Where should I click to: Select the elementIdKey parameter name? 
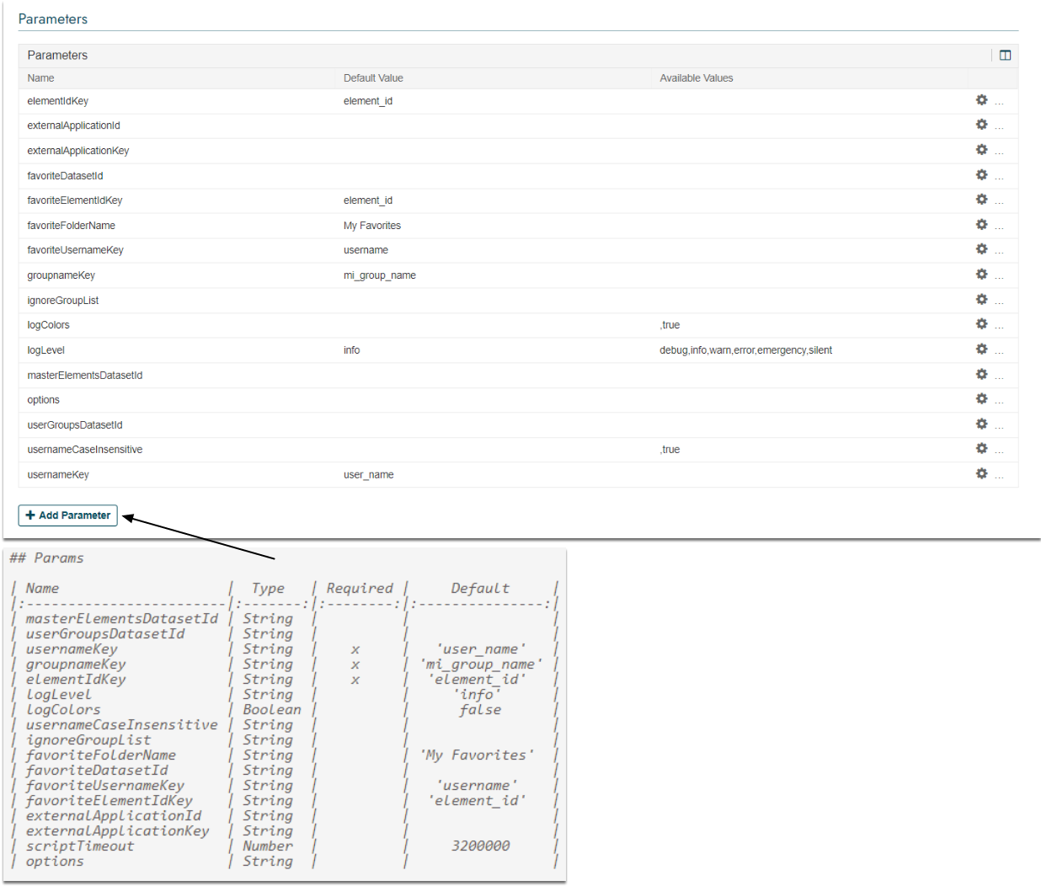[57, 101]
